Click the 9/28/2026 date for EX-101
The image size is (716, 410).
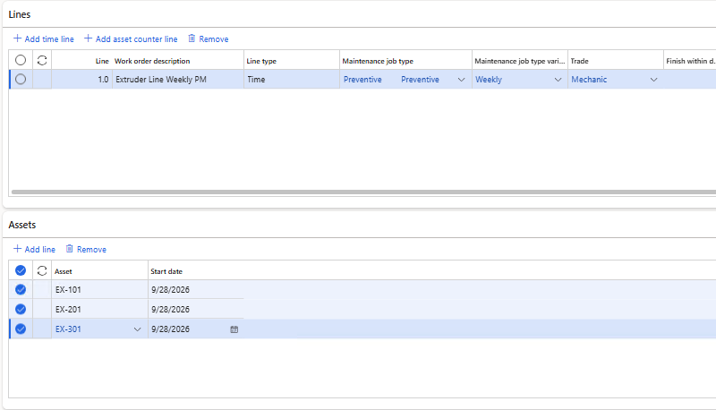click(x=195, y=290)
